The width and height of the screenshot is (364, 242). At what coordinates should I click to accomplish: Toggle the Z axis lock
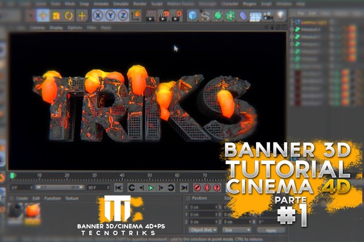pyautogui.click(x=123, y=16)
